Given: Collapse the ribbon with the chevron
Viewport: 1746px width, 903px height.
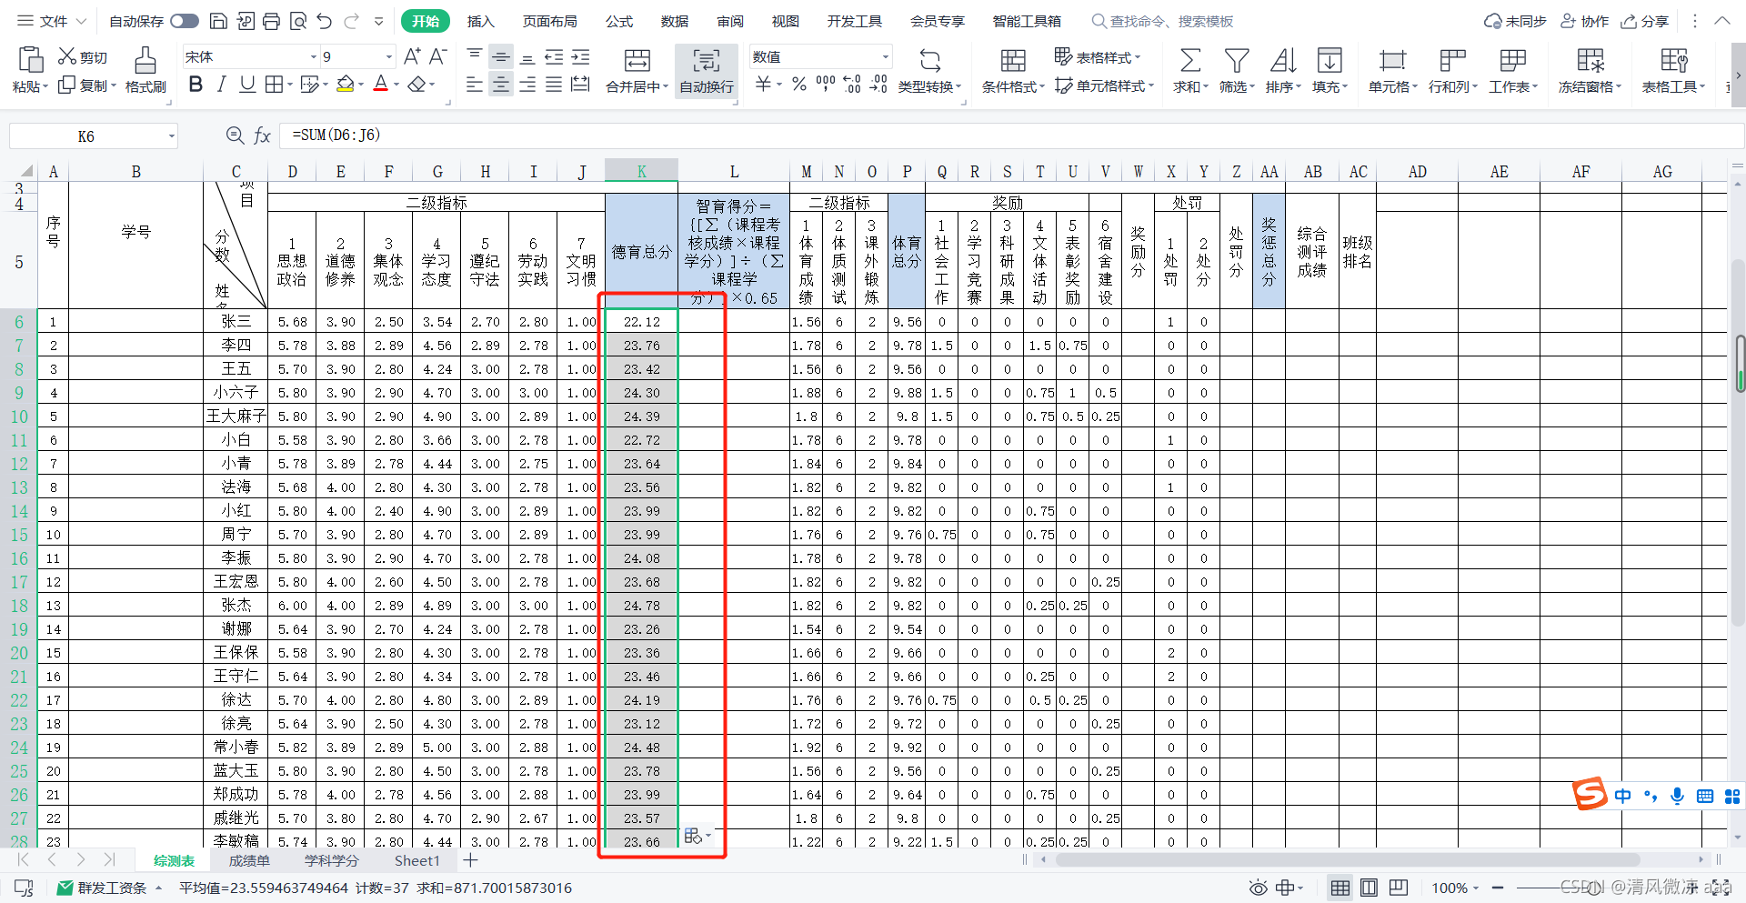Looking at the screenshot, I should [x=1721, y=21].
